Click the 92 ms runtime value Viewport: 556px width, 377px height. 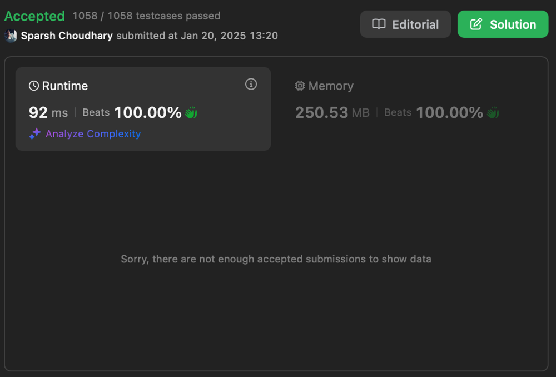pos(48,113)
